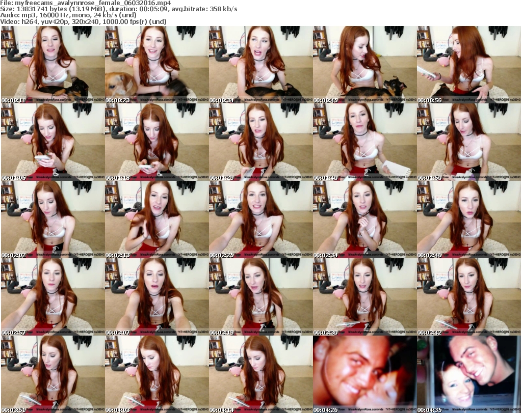Select the thumbnail timestamped 00:04:26
522x413 pixels.
pyautogui.click(x=365, y=374)
